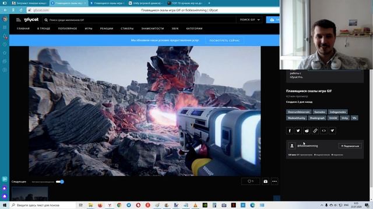Open the notification center icon
Screen dimensions: 373x209
click(x=367, y=205)
